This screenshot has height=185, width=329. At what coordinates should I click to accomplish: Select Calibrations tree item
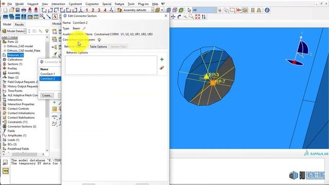15,60
